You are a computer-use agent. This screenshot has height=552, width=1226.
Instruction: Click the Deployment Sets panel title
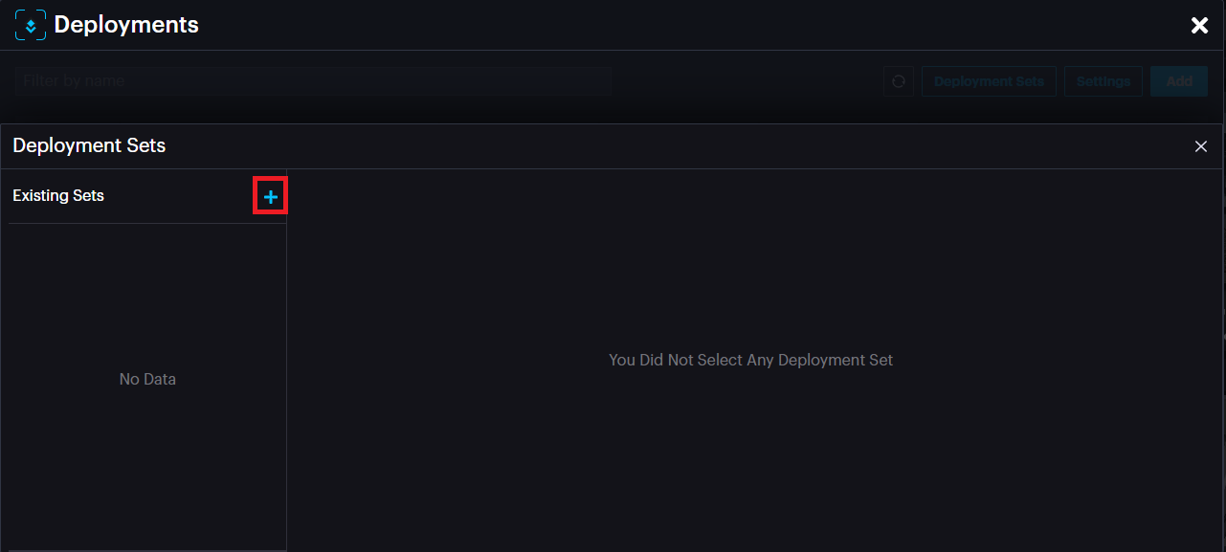tap(89, 145)
